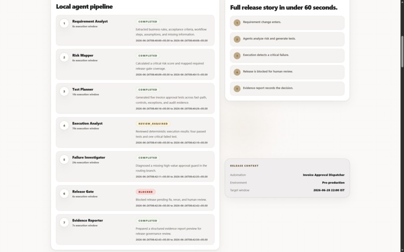404x252 pixels.
Task: Click story step 3 badge beside Execution detects failure
Action: tap(237, 55)
